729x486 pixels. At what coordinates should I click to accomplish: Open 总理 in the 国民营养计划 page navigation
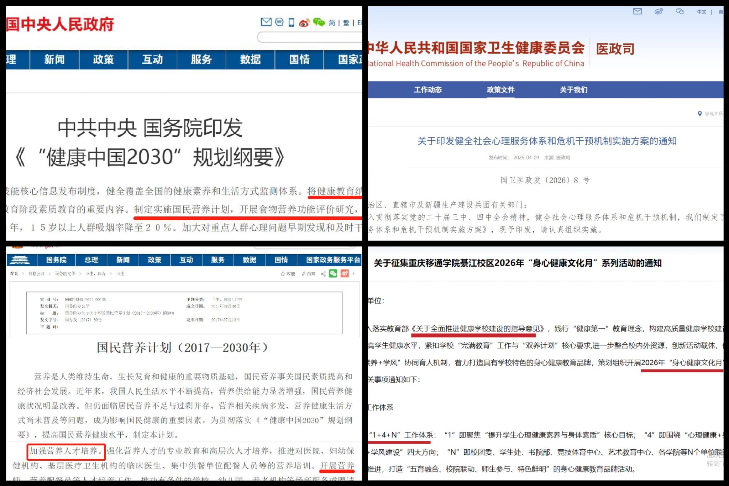91,260
